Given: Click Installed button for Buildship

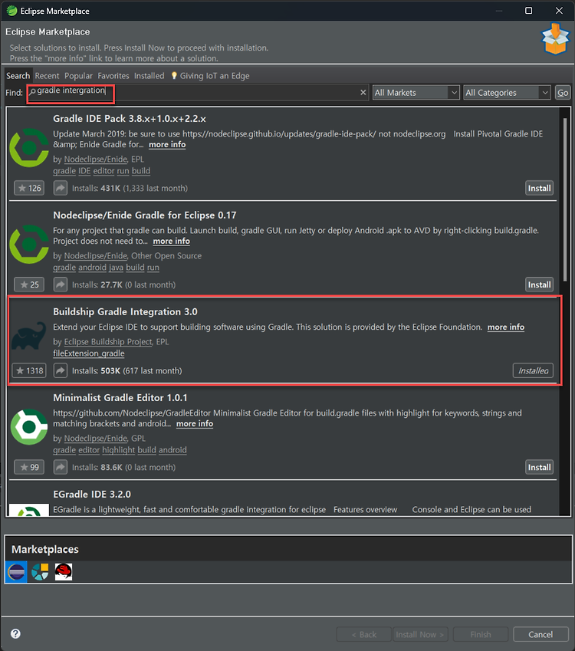Looking at the screenshot, I should [533, 370].
